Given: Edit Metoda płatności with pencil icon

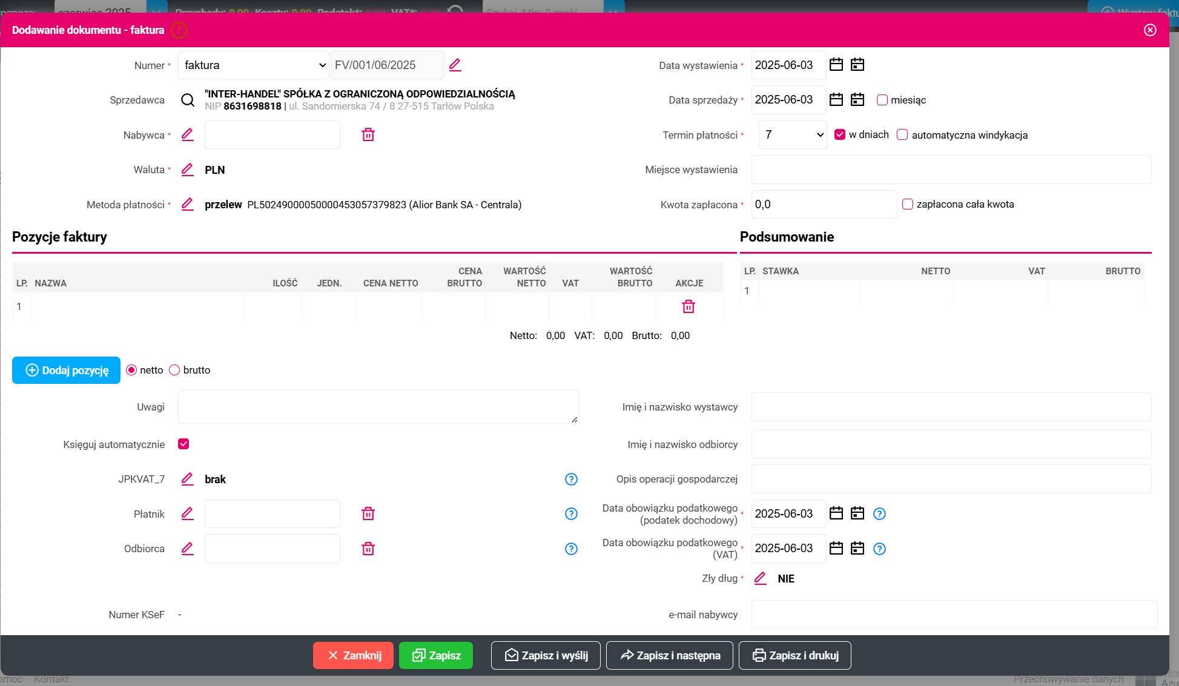Looking at the screenshot, I should [188, 205].
